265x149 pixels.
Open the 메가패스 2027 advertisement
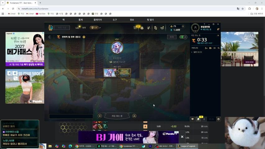tap(25, 49)
